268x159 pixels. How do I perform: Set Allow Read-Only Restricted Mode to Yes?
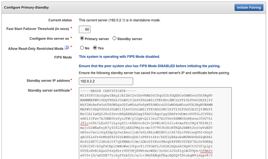click(95, 48)
